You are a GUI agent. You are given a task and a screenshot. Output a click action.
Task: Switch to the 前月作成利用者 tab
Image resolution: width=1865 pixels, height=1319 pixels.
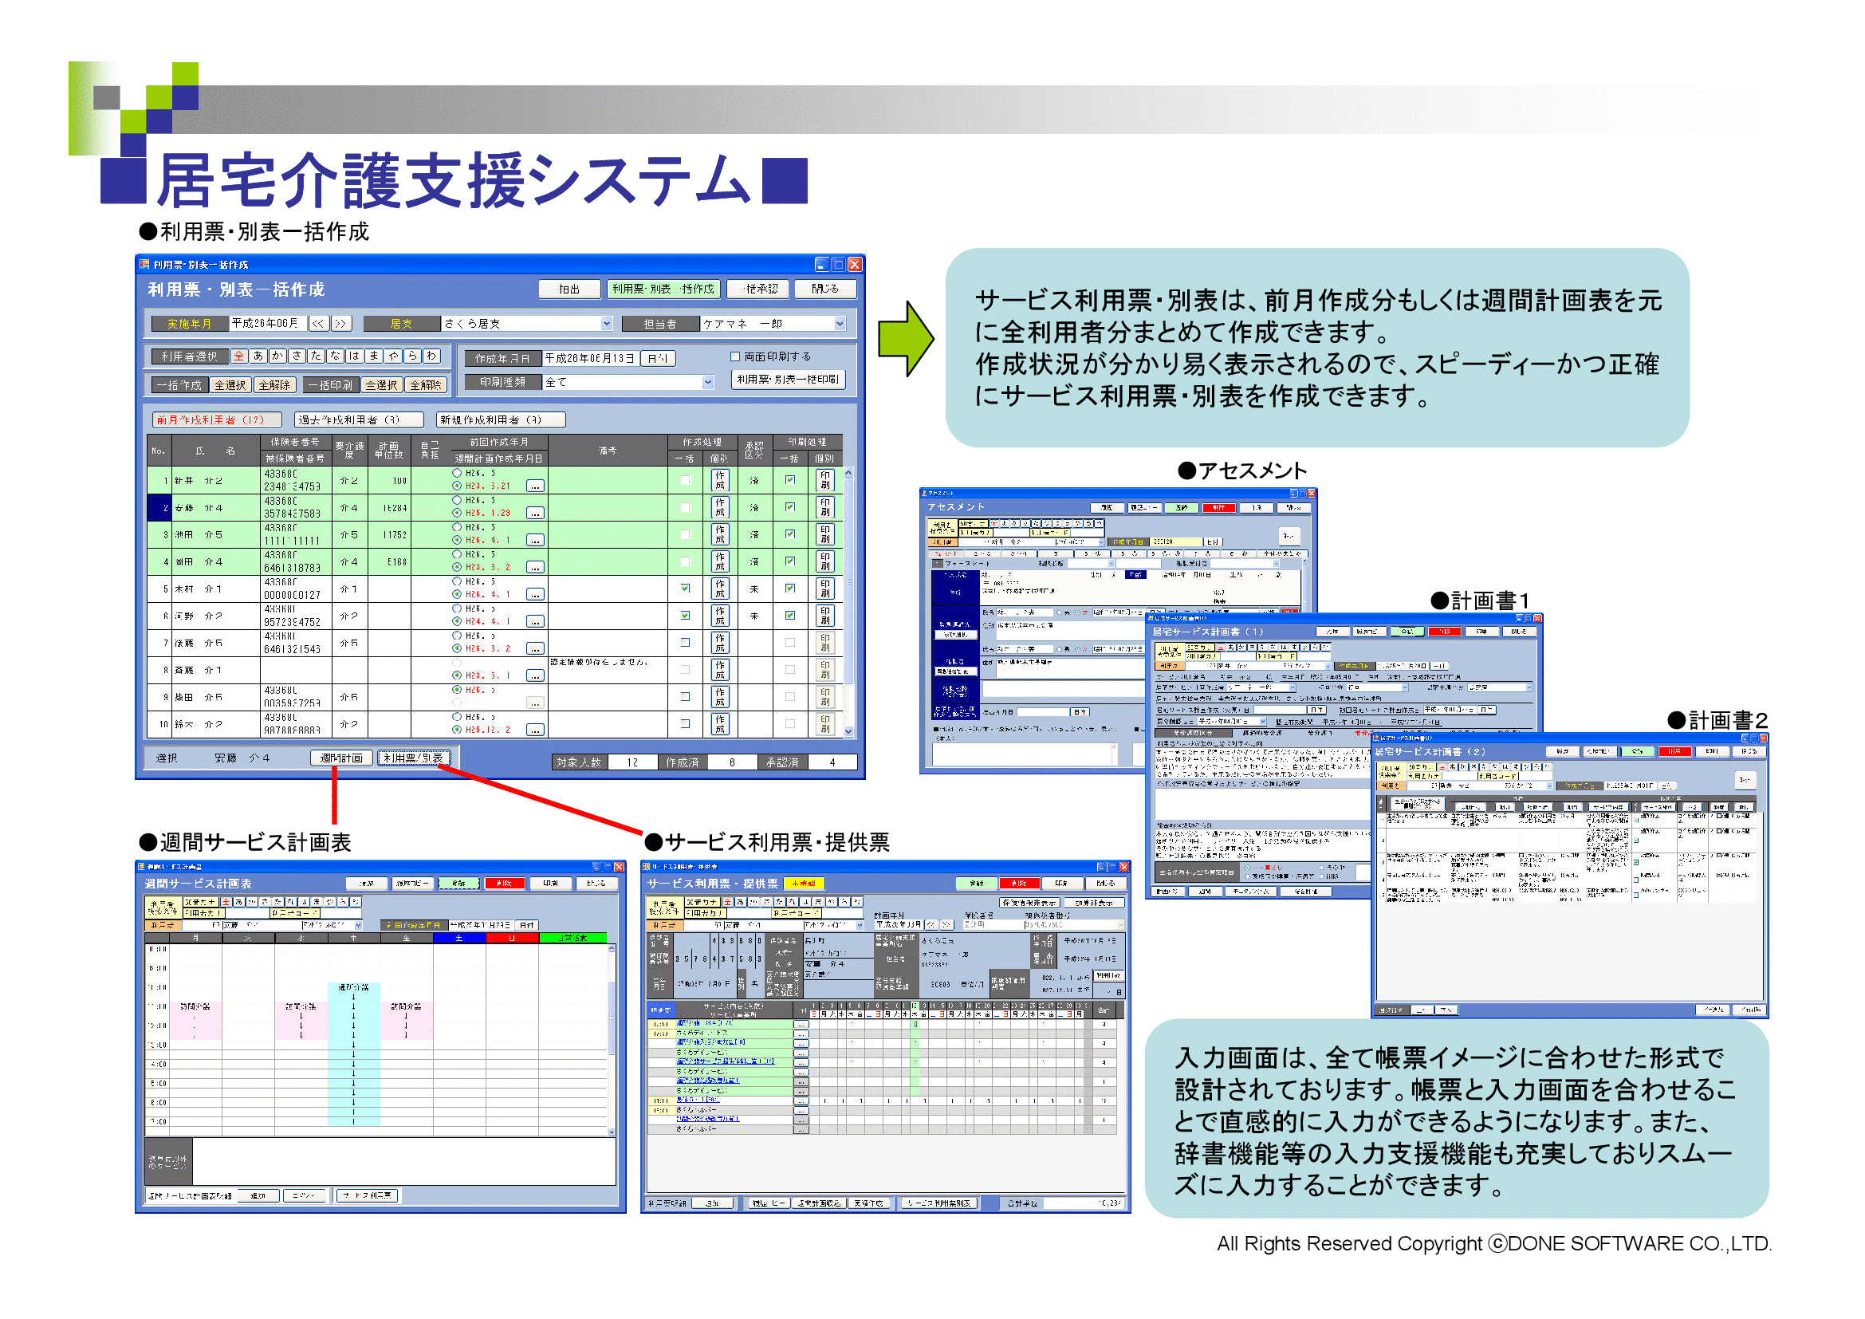[218, 420]
